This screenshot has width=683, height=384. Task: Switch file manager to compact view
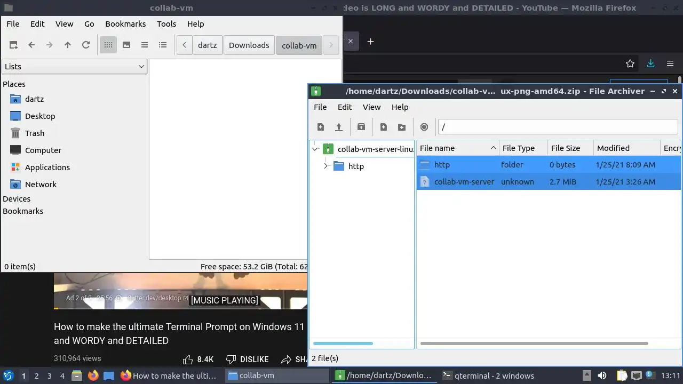(145, 45)
